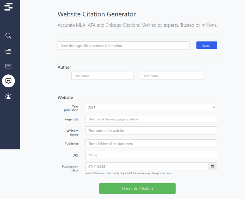Click the Publisher input field
The height and width of the screenshot is (199, 245).
(x=151, y=143)
